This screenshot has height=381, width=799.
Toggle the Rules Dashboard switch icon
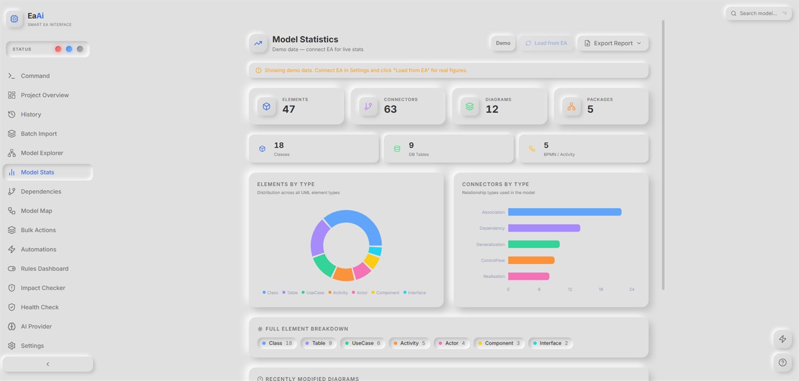[x=11, y=268]
